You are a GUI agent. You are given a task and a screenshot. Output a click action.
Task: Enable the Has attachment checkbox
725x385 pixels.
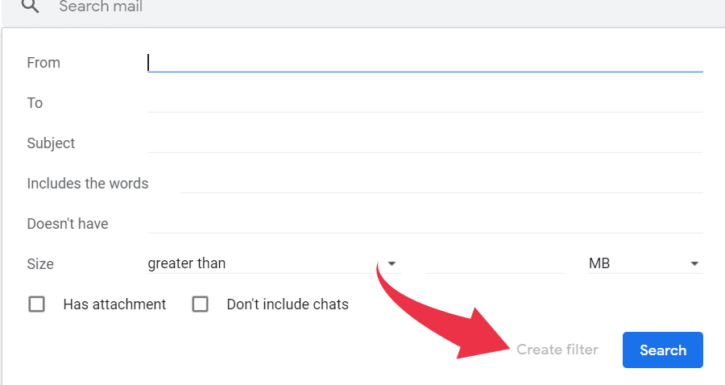click(x=36, y=304)
